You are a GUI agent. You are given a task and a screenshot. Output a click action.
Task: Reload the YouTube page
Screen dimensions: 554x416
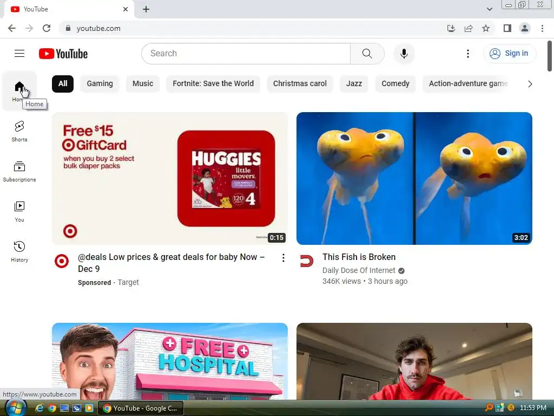click(x=47, y=28)
